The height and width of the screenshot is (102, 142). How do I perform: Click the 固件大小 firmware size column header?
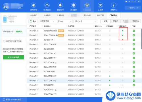pos(98,26)
